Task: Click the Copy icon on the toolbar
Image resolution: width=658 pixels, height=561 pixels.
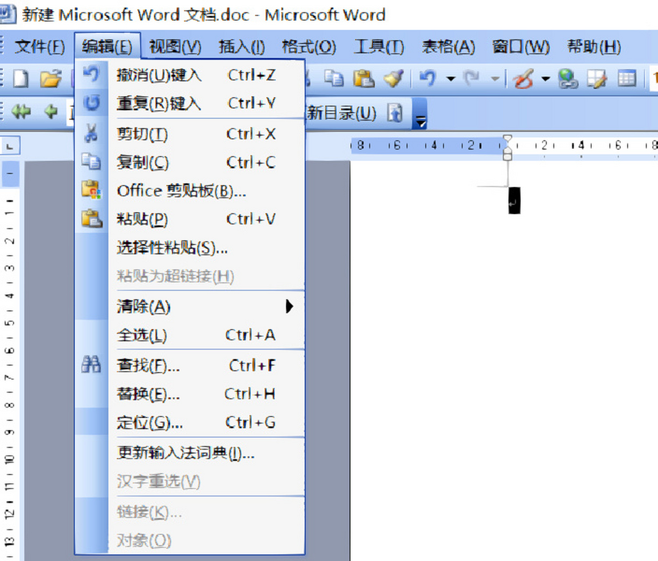Action: pos(334,78)
